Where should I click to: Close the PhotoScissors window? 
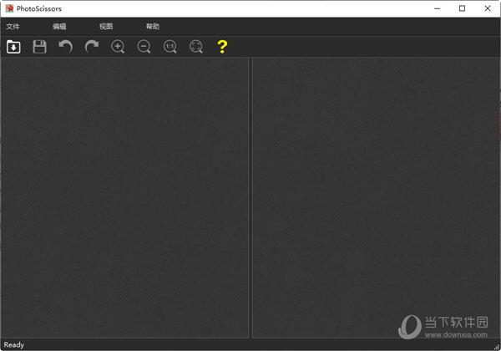[488, 8]
